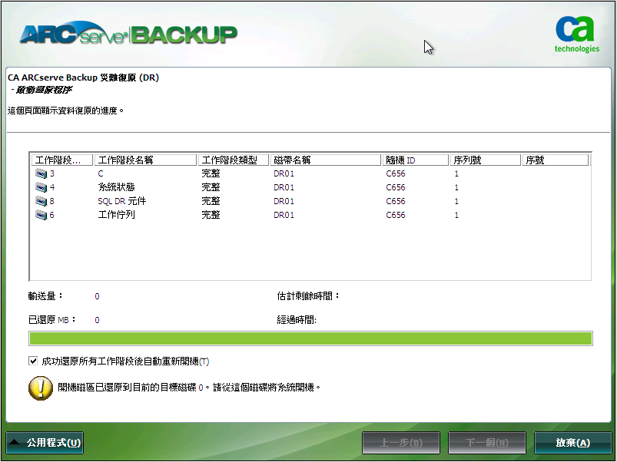The height and width of the screenshot is (462, 617).
Task: Click DR01 tape name in 系統狀態 row
Action: [x=284, y=187]
